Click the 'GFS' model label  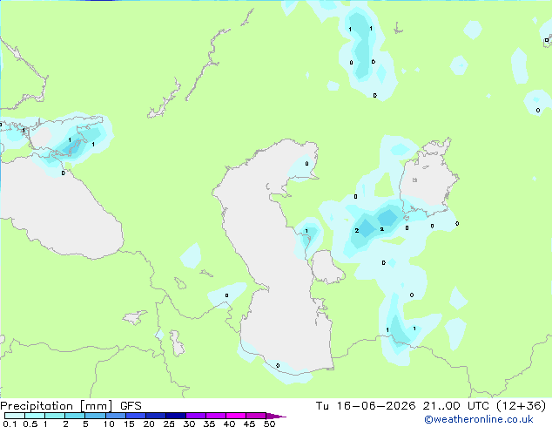pos(131,406)
